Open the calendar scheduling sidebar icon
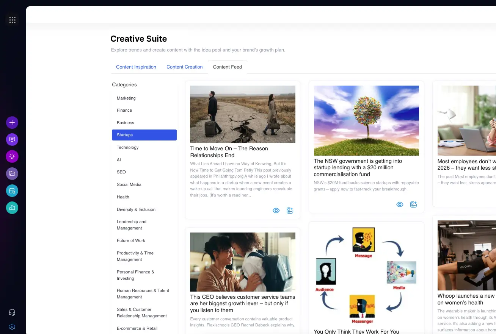Screen dimensions: 496x334 (x=12, y=190)
